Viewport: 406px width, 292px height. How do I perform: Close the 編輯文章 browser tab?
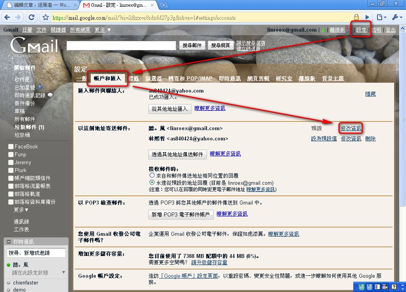click(x=75, y=5)
